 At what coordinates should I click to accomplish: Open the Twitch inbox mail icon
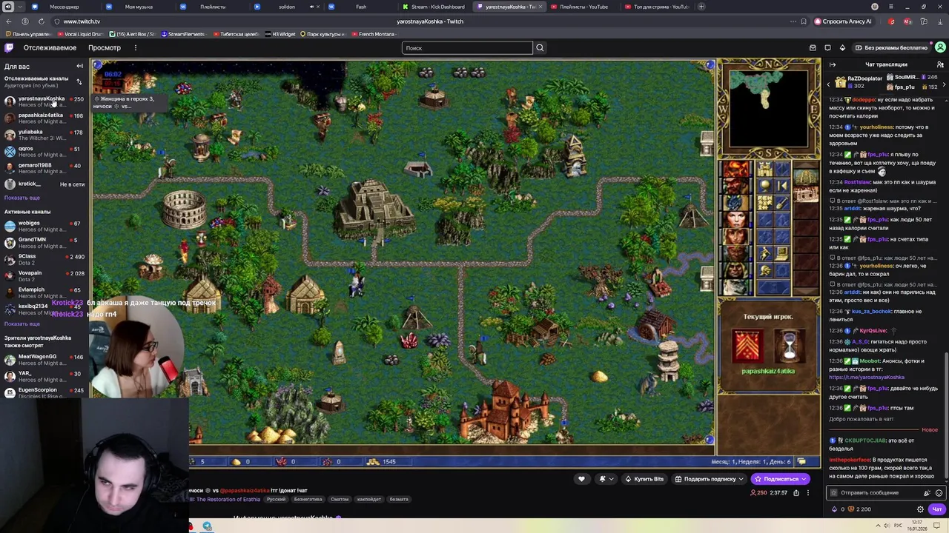(x=813, y=47)
